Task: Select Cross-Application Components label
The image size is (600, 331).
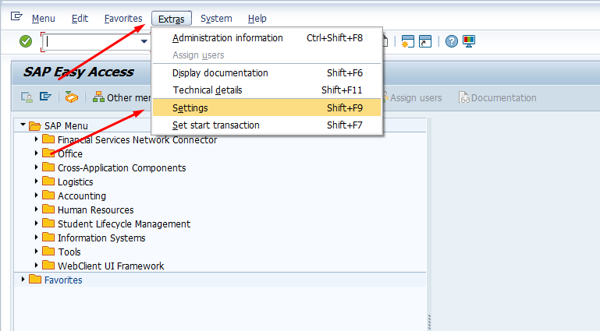Action: coord(122,167)
